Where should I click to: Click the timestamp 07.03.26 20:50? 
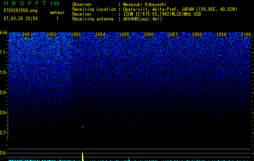[21, 19]
